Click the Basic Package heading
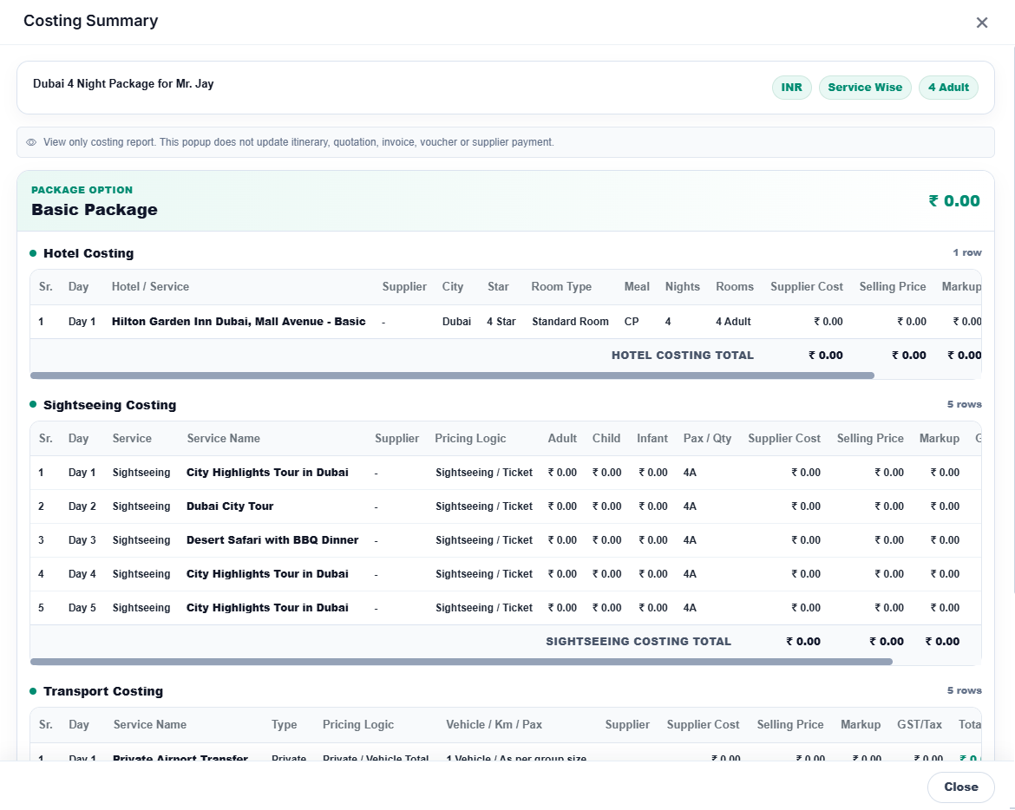Image resolution: width=1015 pixels, height=810 pixels. click(x=95, y=210)
